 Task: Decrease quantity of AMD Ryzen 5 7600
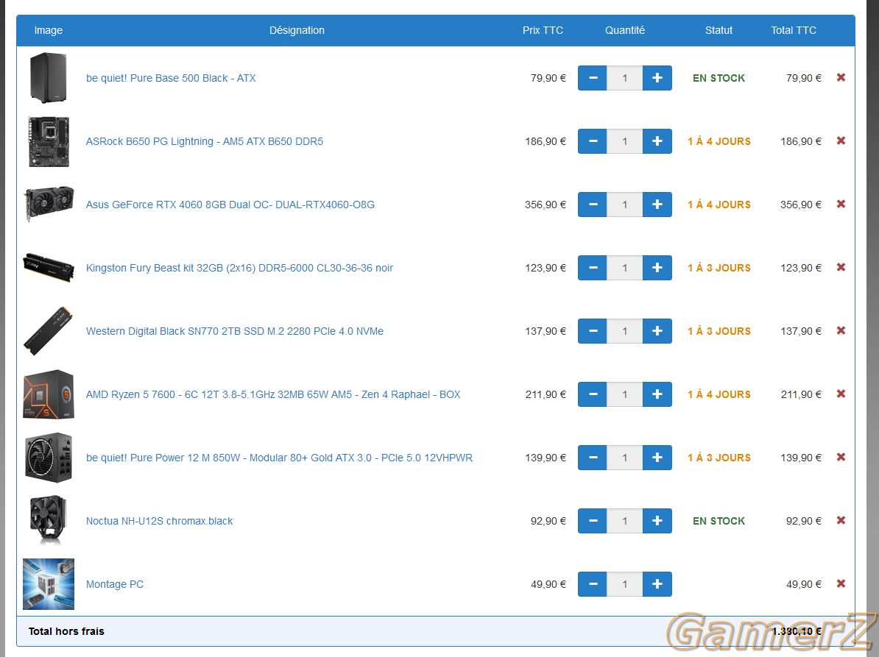(593, 394)
